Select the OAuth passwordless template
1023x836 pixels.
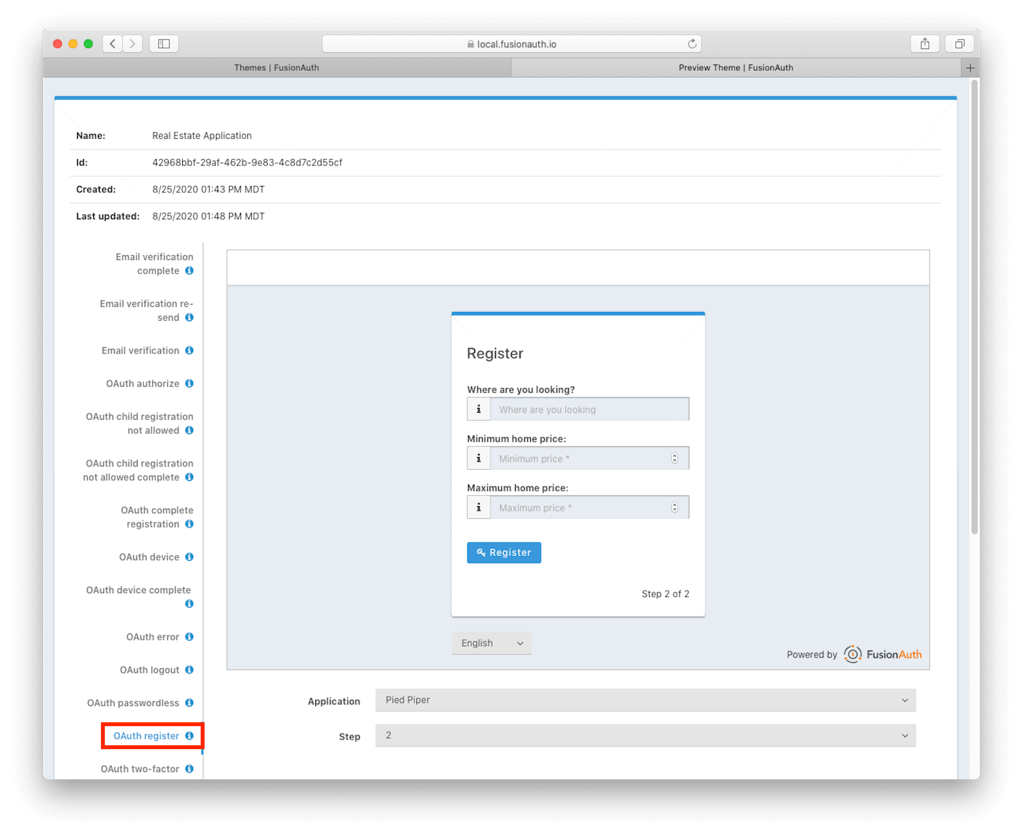(133, 702)
